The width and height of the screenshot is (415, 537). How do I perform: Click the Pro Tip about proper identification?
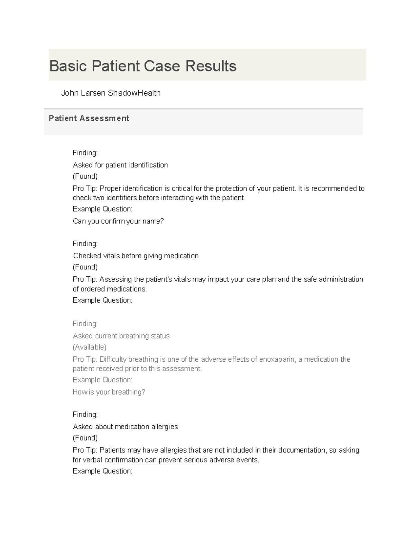(x=219, y=193)
